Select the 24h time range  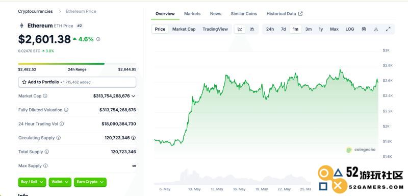270,29
